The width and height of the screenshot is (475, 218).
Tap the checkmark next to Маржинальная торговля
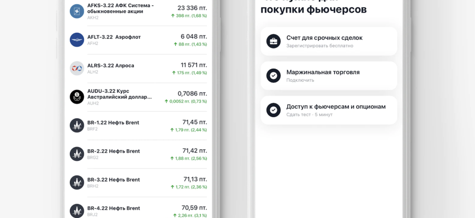[274, 76]
